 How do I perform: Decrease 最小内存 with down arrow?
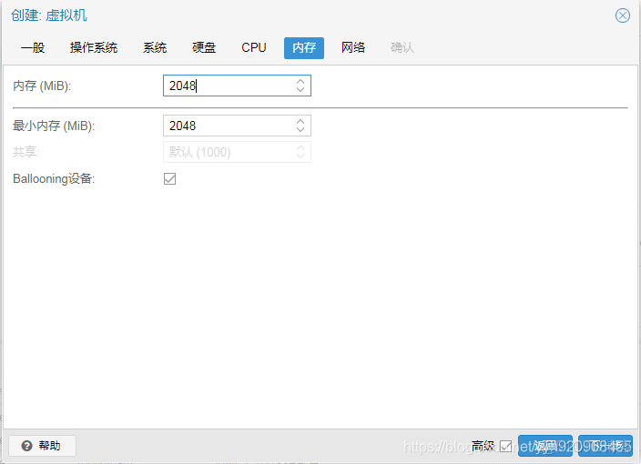pos(300,130)
